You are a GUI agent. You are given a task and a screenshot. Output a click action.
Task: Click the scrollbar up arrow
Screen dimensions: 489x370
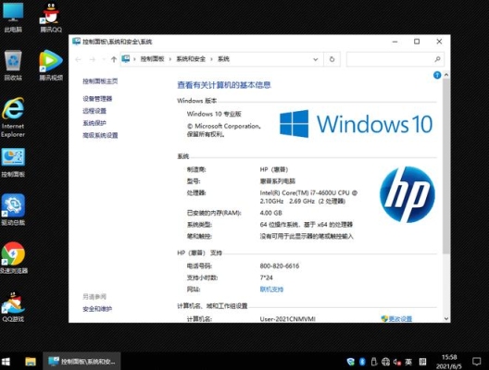coord(446,75)
